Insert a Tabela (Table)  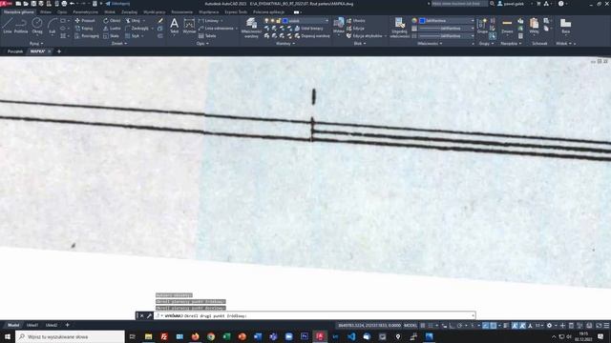pyautogui.click(x=207, y=36)
